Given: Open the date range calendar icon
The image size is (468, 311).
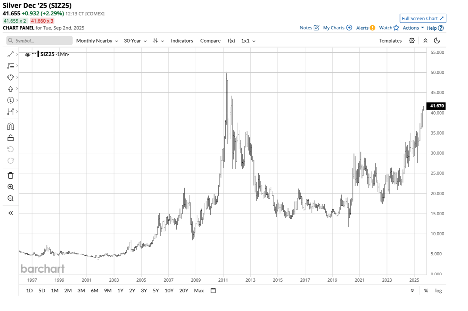Looking at the screenshot, I should tap(213, 291).
